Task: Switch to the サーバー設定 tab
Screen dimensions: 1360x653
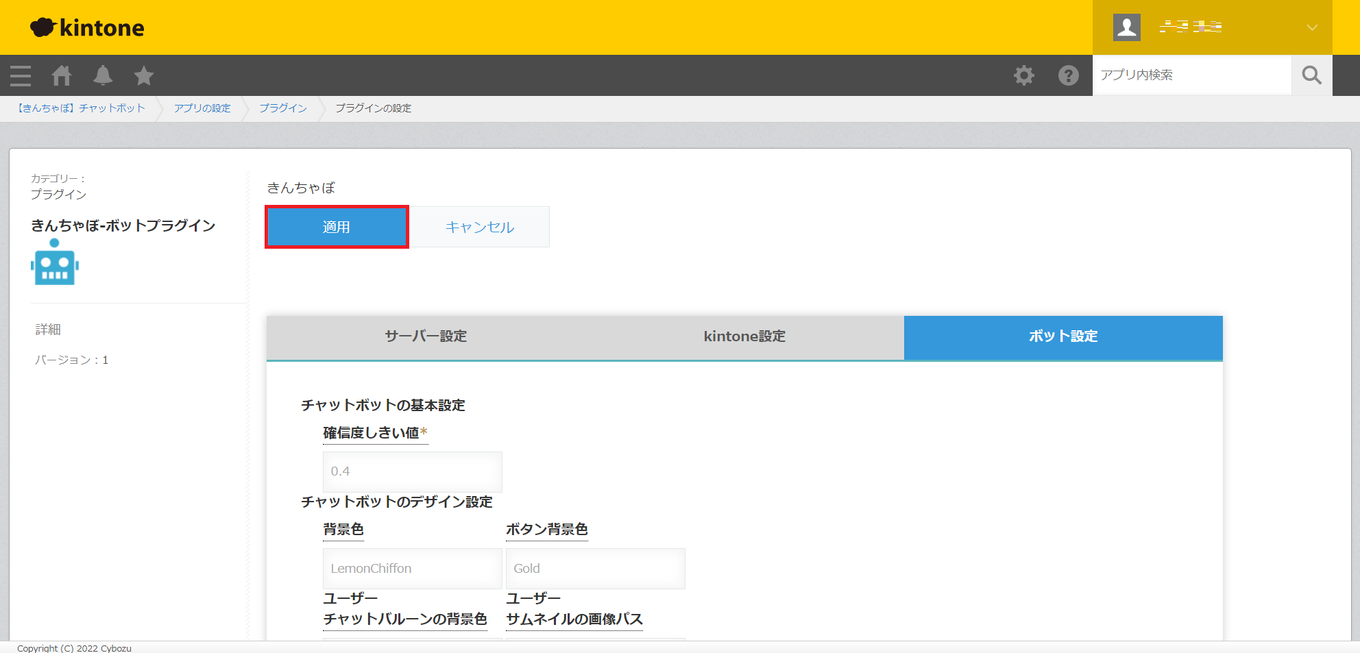Action: [x=426, y=336]
